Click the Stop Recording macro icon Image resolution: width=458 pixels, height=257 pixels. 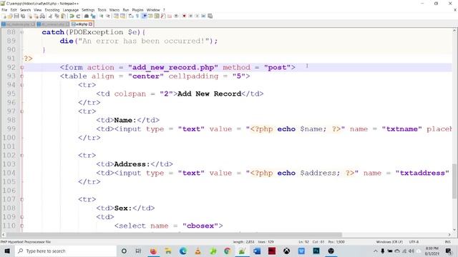191,16
